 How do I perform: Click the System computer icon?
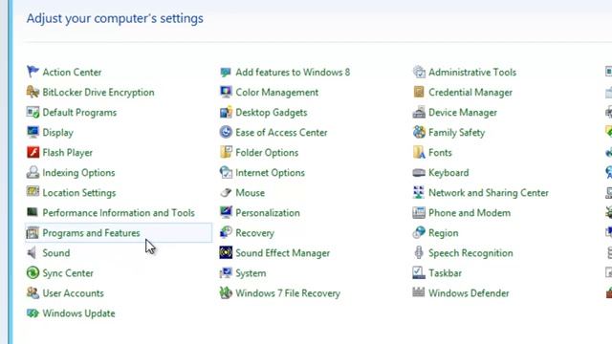(226, 272)
